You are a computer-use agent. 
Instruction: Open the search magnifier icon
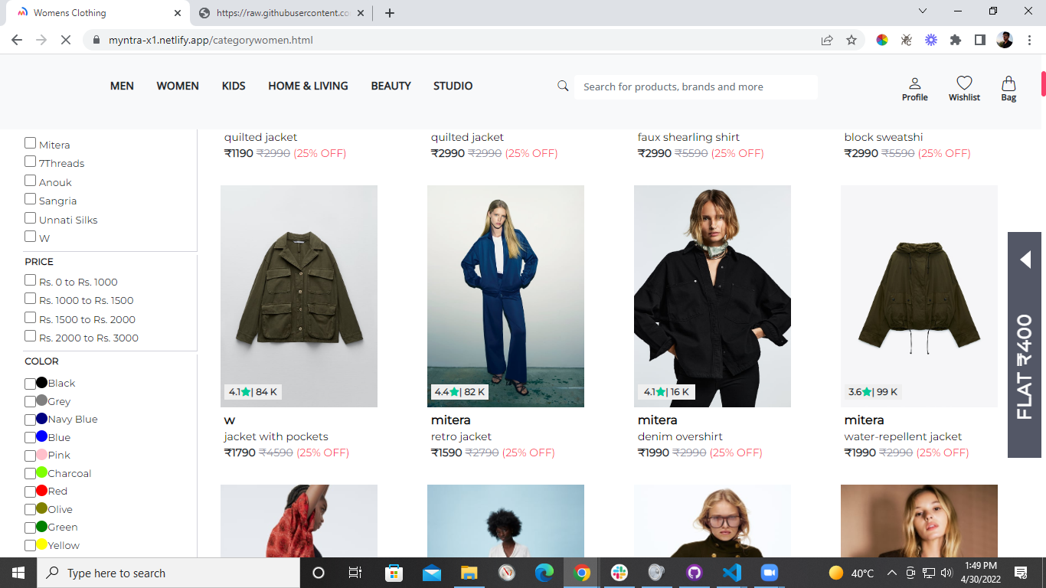click(x=563, y=86)
